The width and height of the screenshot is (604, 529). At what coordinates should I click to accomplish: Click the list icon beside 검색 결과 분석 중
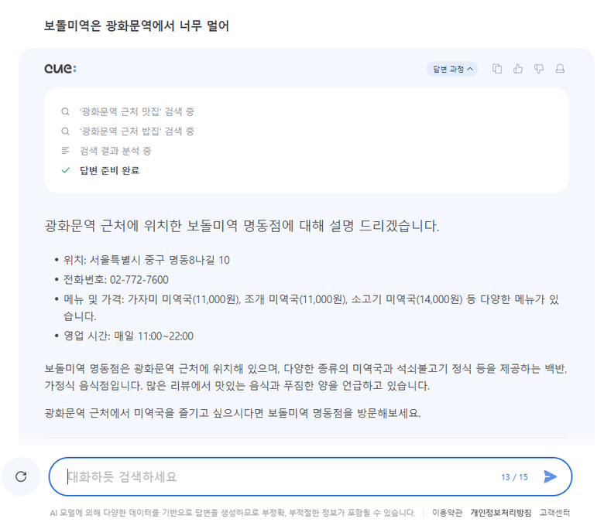pyautogui.click(x=66, y=151)
